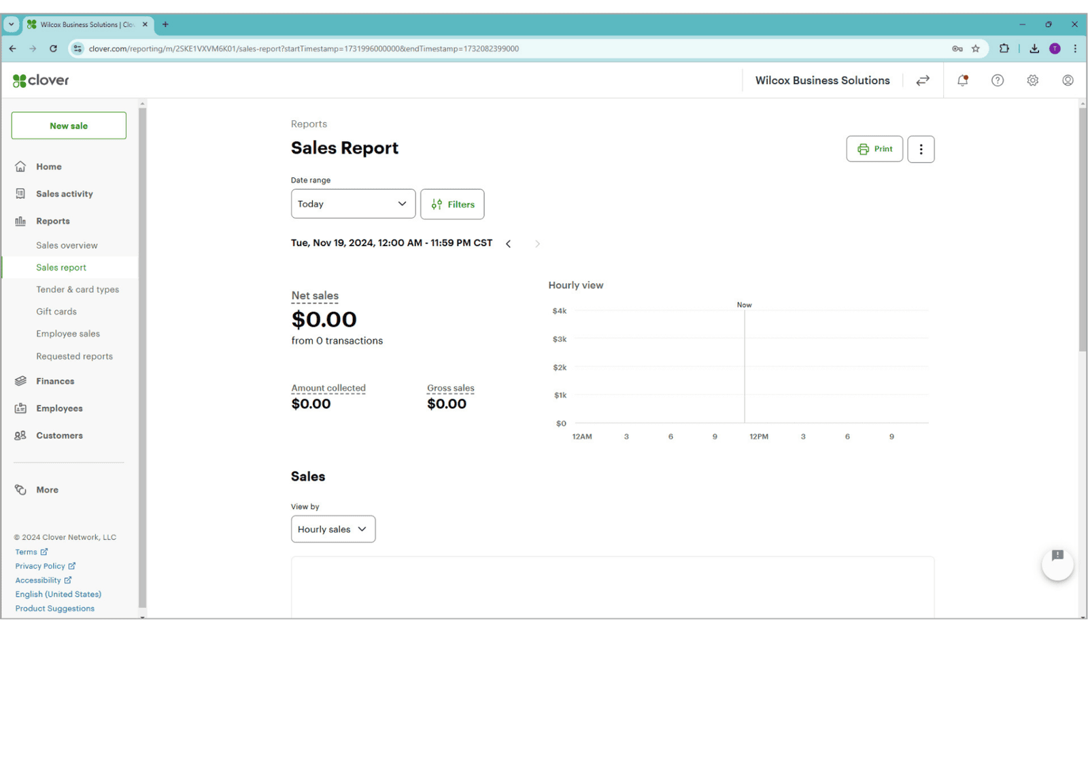Open notifications bell icon
The image size is (1088, 776).
point(963,80)
